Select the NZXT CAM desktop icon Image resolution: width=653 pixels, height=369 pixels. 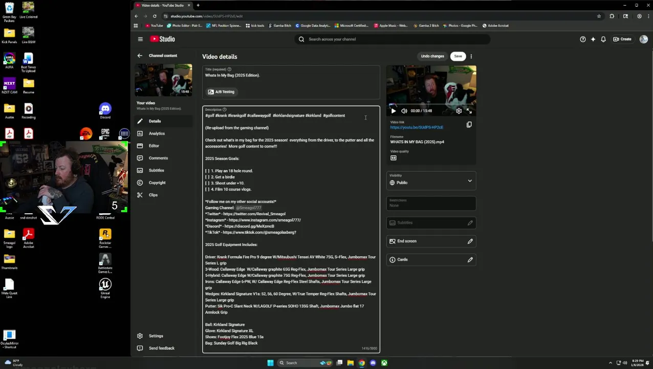click(9, 86)
